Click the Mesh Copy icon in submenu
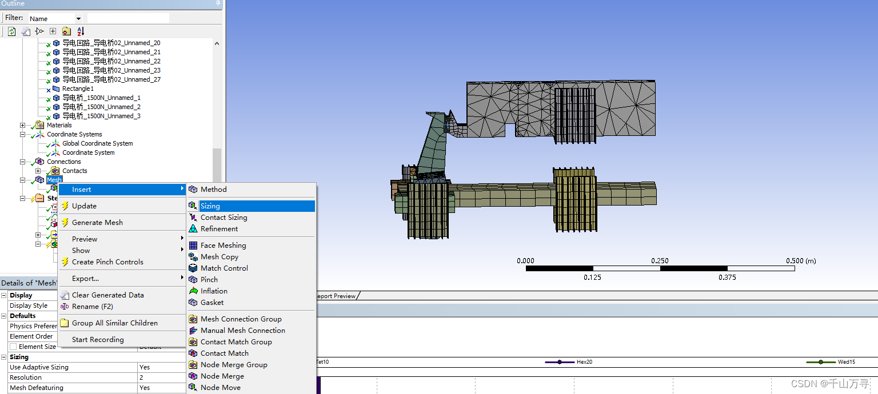Image resolution: width=878 pixels, height=394 pixels. click(x=193, y=257)
